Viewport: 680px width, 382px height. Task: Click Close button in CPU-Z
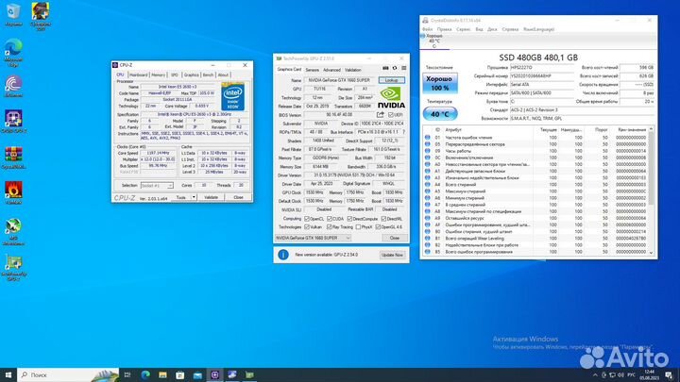pyautogui.click(x=238, y=197)
